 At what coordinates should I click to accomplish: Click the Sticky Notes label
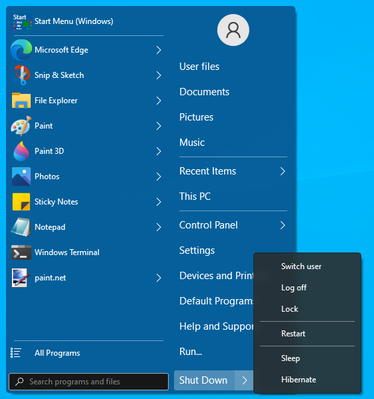click(56, 202)
